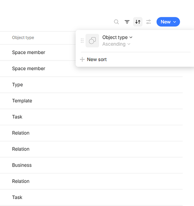The height and width of the screenshot is (206, 194).
Task: Open the filter icon in toolbar
Action: tap(127, 22)
